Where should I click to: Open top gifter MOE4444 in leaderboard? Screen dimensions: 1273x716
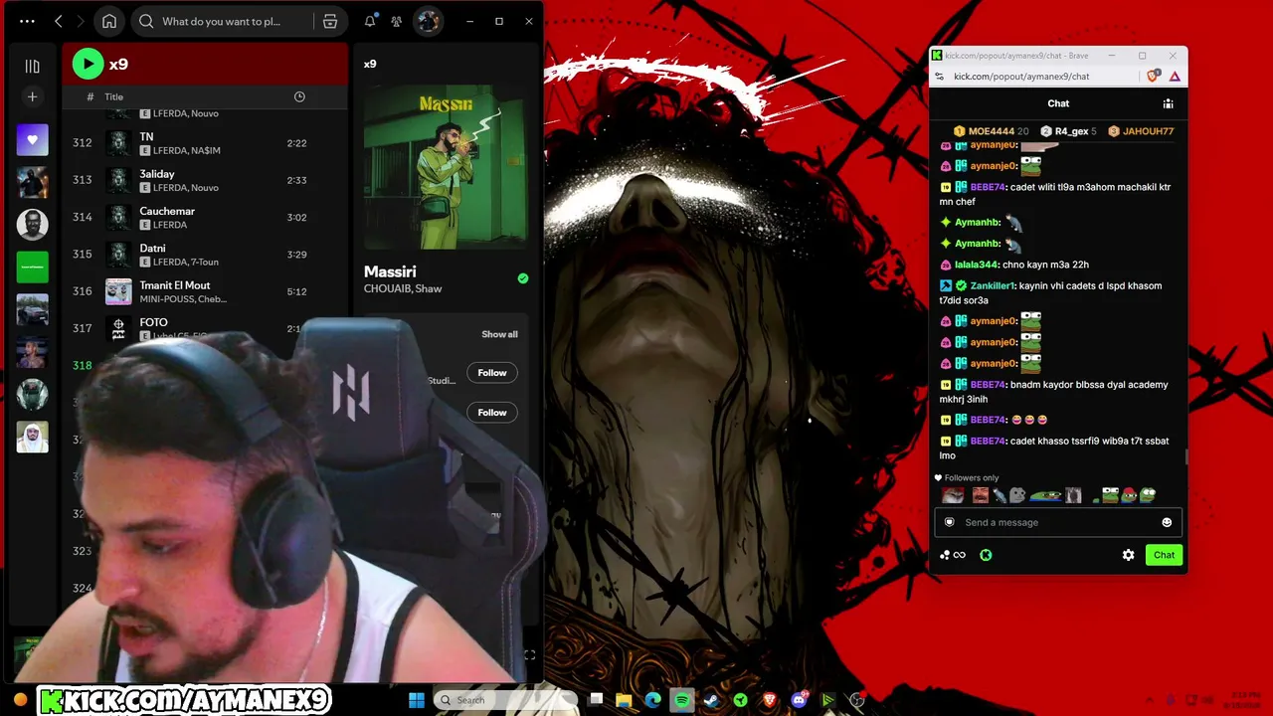[x=990, y=131]
